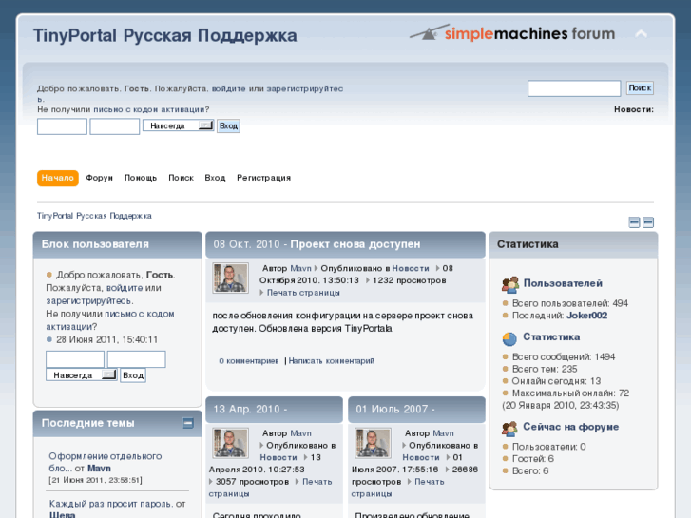Open Mavn author link in the 08 Окт. article
This screenshot has height=518, width=691.
(x=300, y=268)
